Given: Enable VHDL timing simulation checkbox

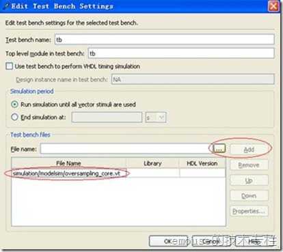Looking at the screenshot, I should click(10, 66).
